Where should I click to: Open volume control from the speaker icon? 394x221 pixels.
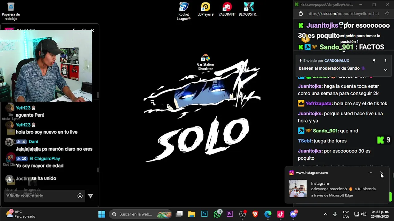point(364,214)
